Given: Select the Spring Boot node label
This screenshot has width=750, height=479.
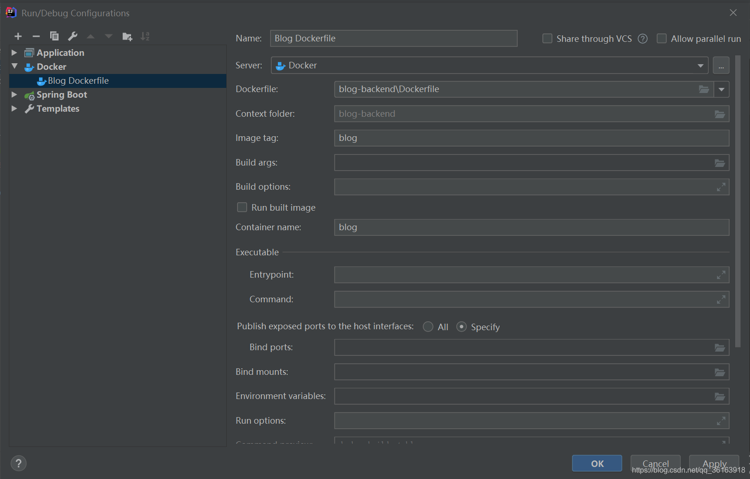Looking at the screenshot, I should (62, 94).
